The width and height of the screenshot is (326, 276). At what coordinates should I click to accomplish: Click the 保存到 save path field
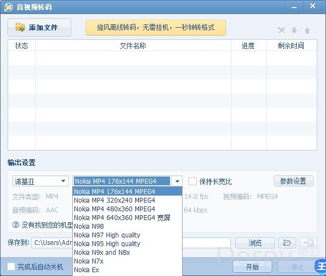point(131,243)
